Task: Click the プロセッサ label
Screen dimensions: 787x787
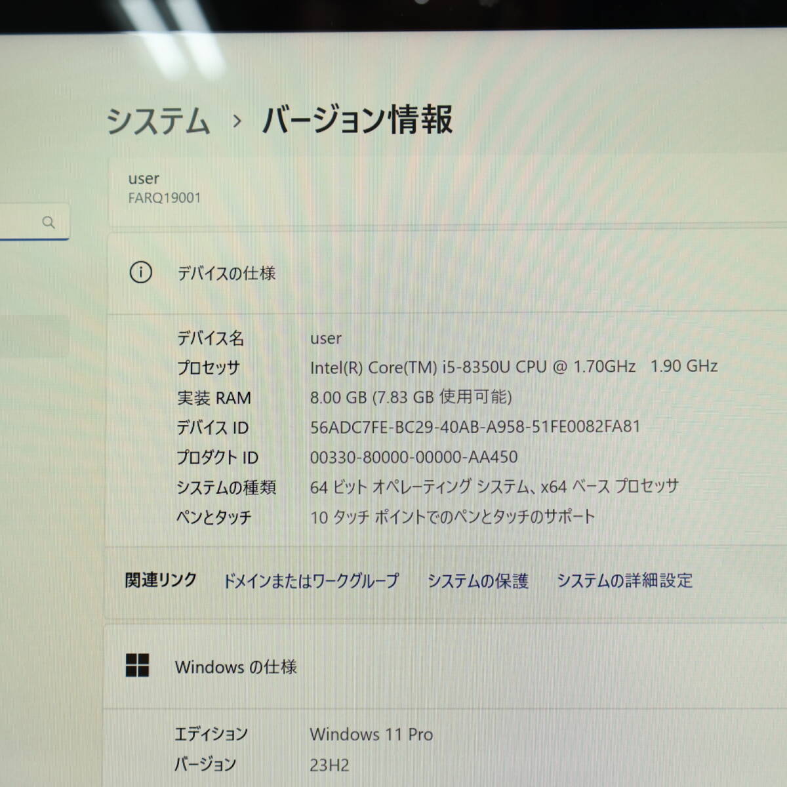Action: [x=208, y=368]
